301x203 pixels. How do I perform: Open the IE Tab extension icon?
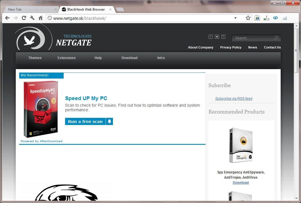click(257, 18)
